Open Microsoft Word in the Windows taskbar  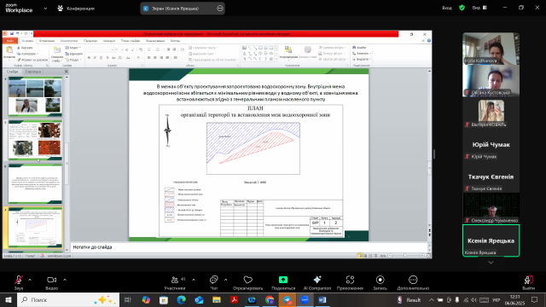(322, 299)
